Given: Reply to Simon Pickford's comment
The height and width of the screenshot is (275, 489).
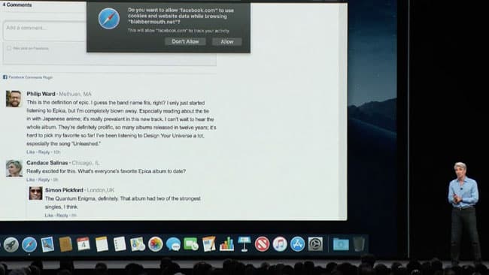Looking at the screenshot, I should tap(62, 215).
